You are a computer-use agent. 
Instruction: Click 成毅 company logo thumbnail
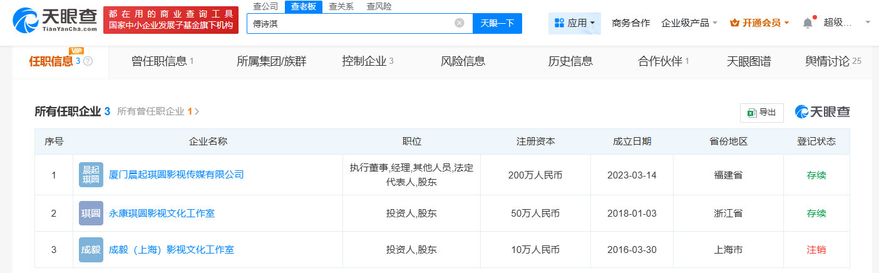click(91, 250)
